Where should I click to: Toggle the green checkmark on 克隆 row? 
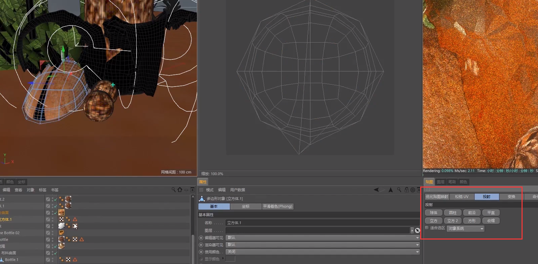point(56,246)
